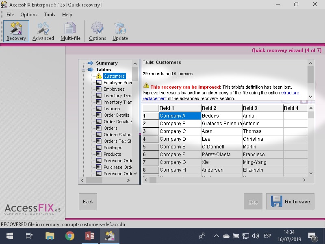Select the Summary tree item
Viewport: 325px width, 244px height.
[106, 63]
